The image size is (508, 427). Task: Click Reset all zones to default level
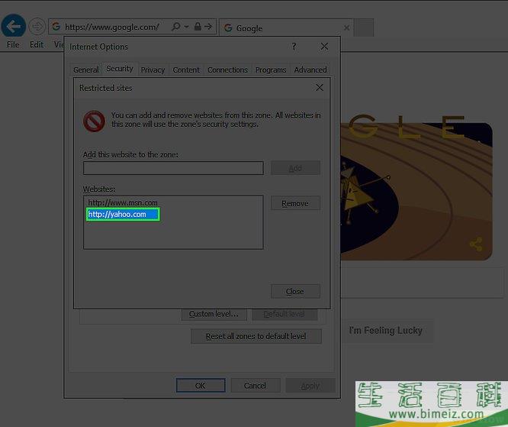[256, 336]
